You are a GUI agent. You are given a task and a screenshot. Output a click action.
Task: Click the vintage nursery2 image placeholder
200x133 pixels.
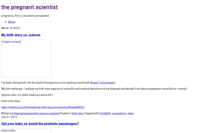[26, 59]
